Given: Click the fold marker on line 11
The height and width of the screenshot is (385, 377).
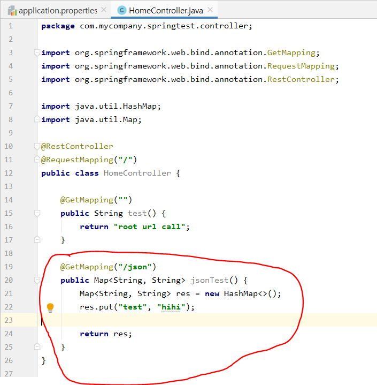Looking at the screenshot, I should 37,159.
